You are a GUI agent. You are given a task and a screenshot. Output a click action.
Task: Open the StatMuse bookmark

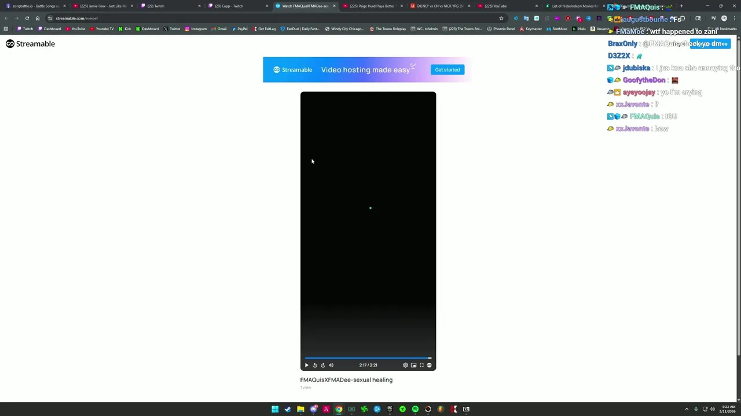[x=557, y=28]
